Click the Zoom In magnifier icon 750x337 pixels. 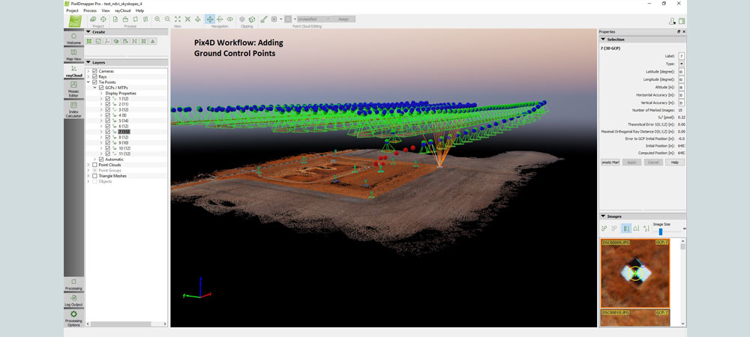click(x=157, y=19)
